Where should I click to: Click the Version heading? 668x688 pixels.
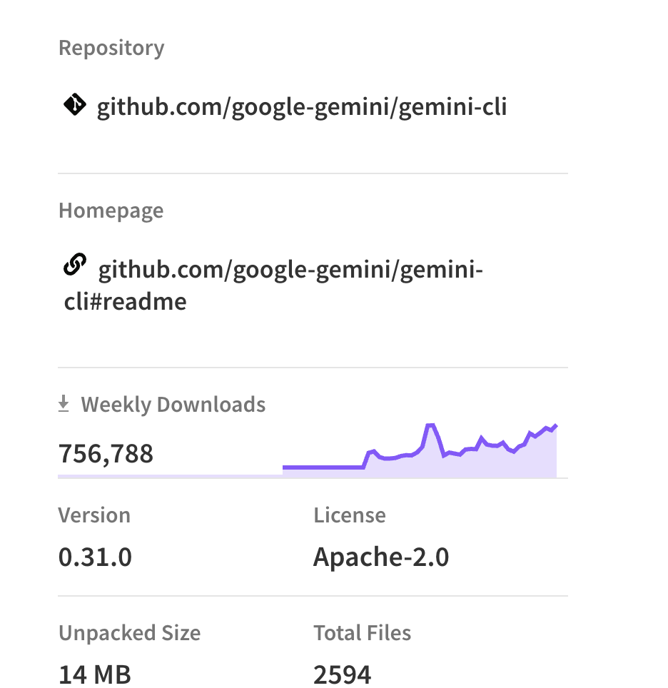click(x=94, y=515)
